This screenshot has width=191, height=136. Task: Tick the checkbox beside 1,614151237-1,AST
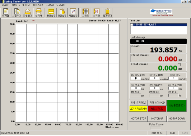coord(132,25)
